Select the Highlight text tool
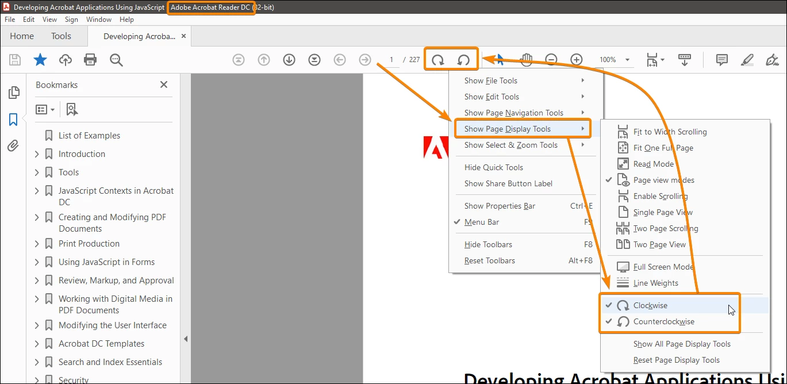787x384 pixels. coord(747,60)
